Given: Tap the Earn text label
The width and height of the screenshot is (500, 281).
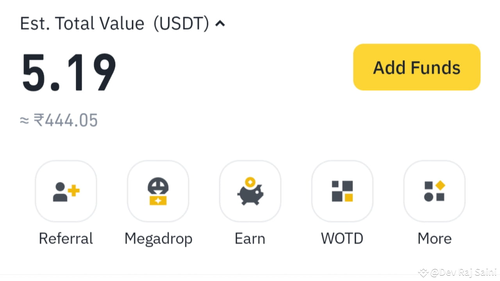Looking at the screenshot, I should (x=250, y=238).
